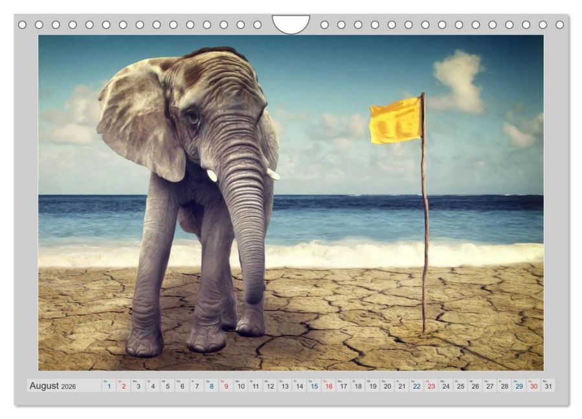Click blue Saturday date 15

click(315, 386)
